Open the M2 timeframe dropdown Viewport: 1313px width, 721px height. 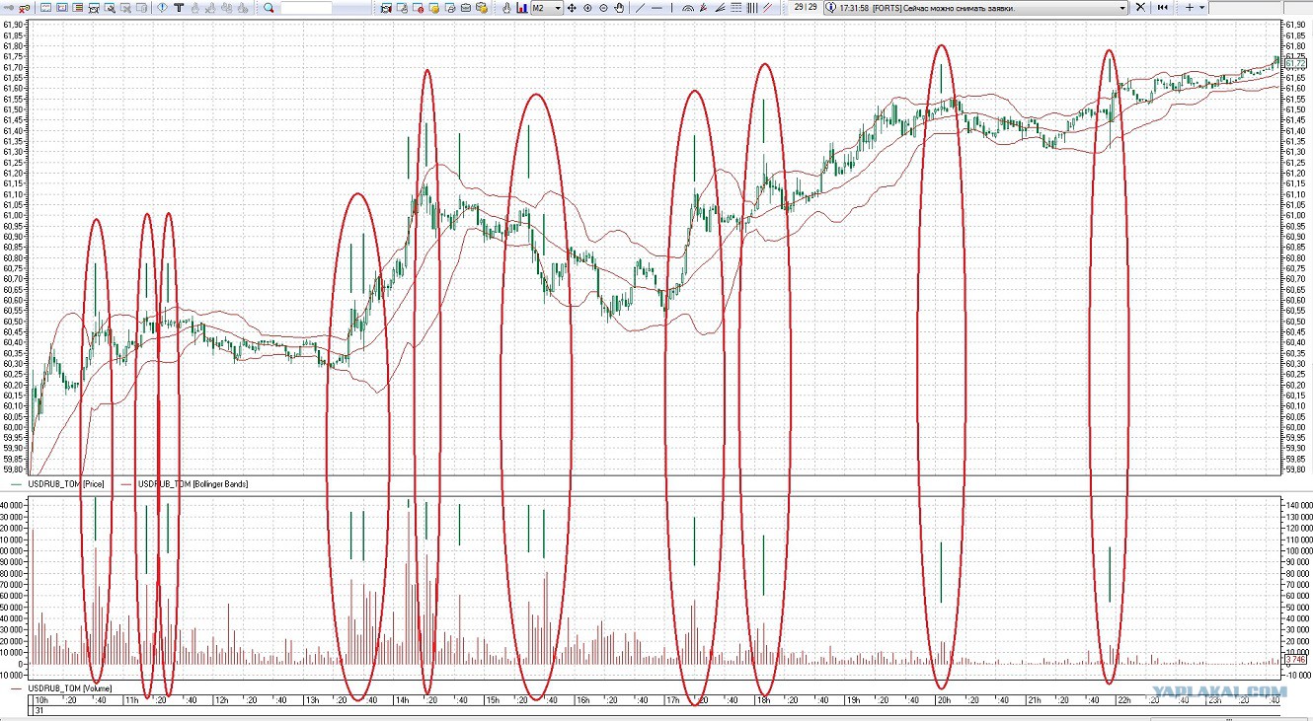pyautogui.click(x=547, y=8)
